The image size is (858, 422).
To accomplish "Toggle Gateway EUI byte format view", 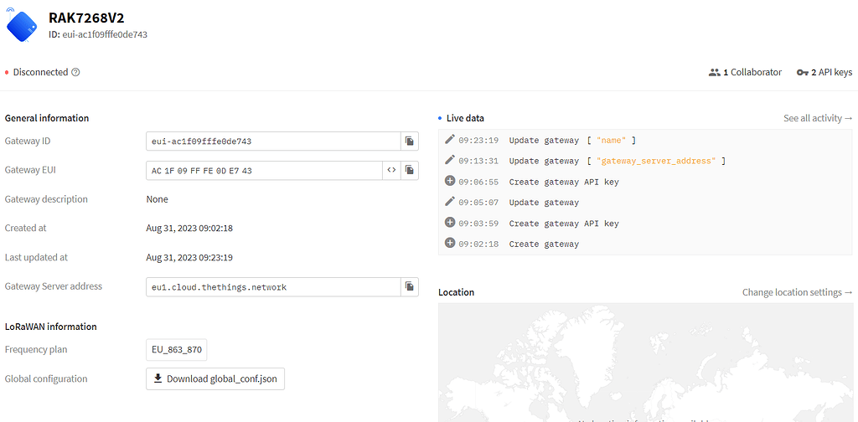I will [391, 171].
